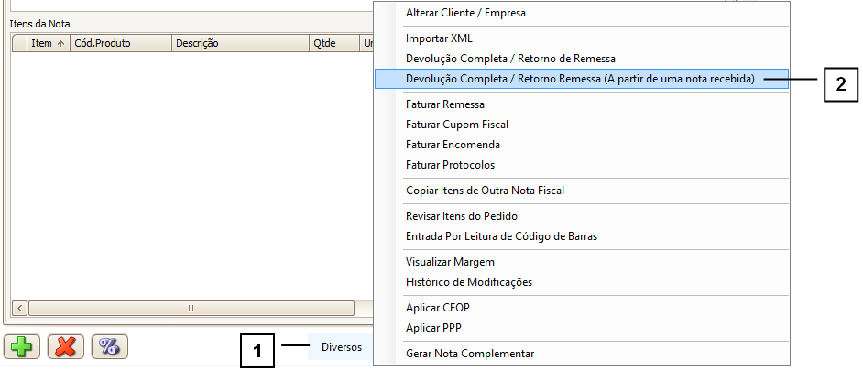Select Faturar Remessa option

coord(445,104)
